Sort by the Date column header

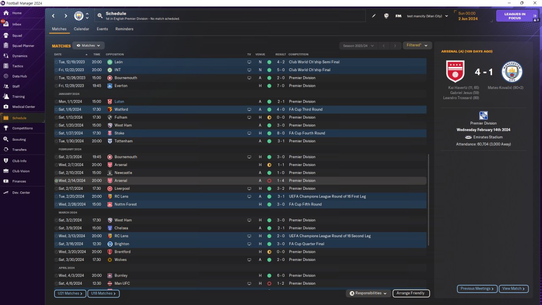pyautogui.click(x=58, y=55)
